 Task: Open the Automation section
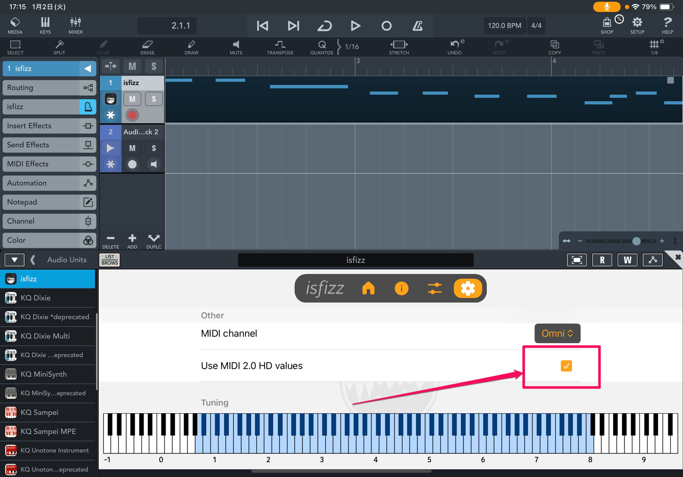pos(49,183)
